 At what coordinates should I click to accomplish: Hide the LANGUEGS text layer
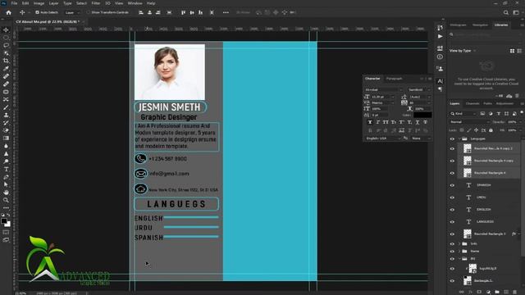(452, 222)
